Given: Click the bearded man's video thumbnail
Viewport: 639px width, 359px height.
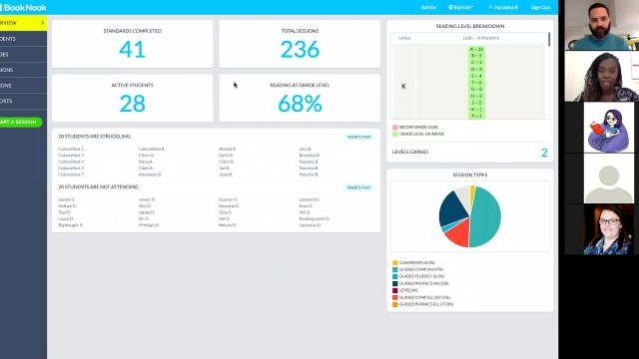Looking at the screenshot, I should pyautogui.click(x=601, y=25).
